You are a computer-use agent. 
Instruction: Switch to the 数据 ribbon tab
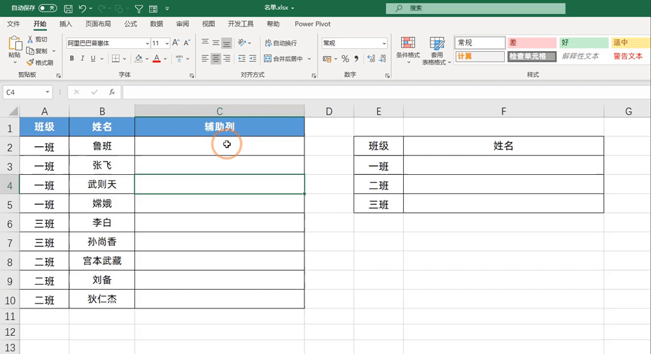pyautogui.click(x=157, y=24)
